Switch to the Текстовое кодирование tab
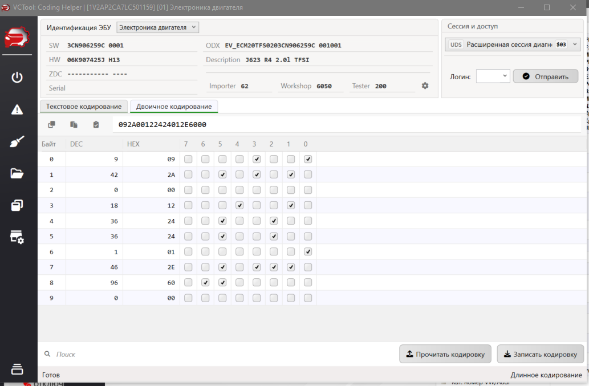Viewport: 589px width, 386px height. (x=84, y=107)
